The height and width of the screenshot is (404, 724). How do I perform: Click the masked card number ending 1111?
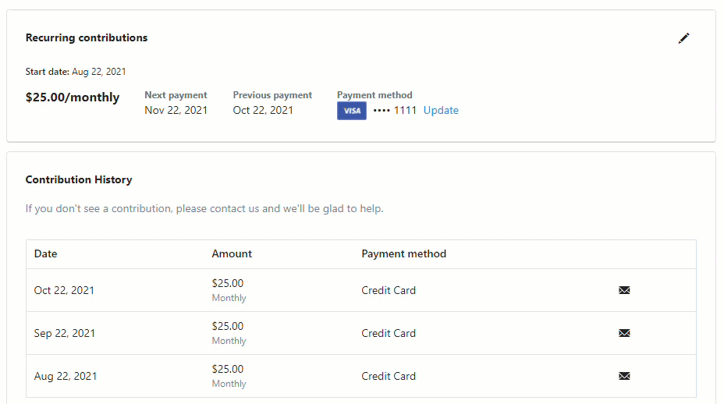click(395, 111)
